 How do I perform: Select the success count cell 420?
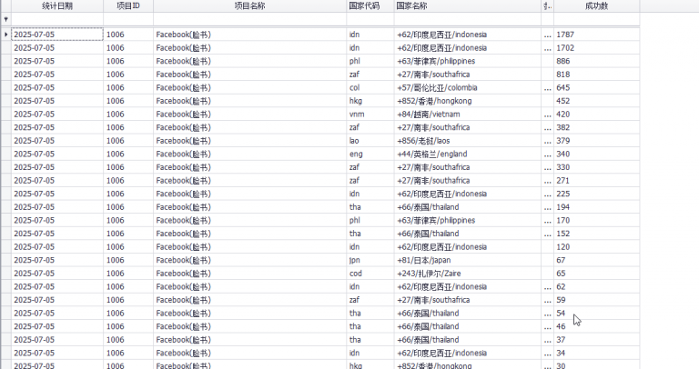tap(597, 114)
